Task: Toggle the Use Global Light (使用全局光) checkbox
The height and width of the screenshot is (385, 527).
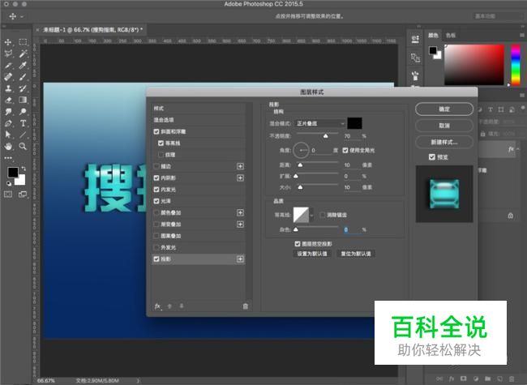Action: pyautogui.click(x=345, y=150)
